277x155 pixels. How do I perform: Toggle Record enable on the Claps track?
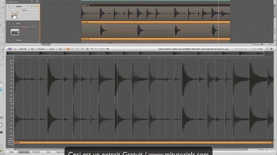tap(32, 23)
